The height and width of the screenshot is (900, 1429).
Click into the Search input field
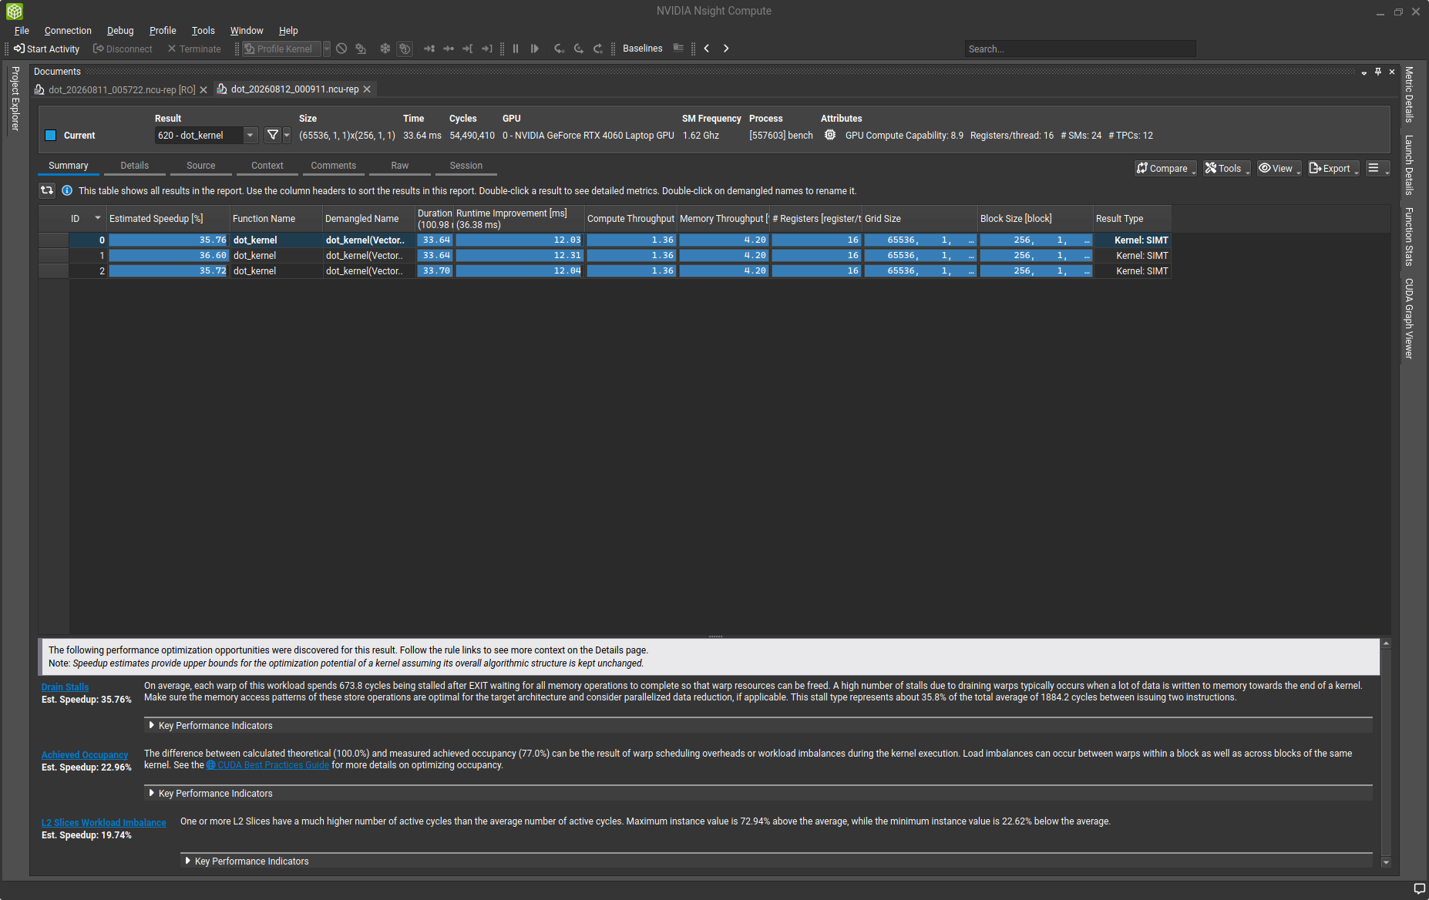[1080, 49]
